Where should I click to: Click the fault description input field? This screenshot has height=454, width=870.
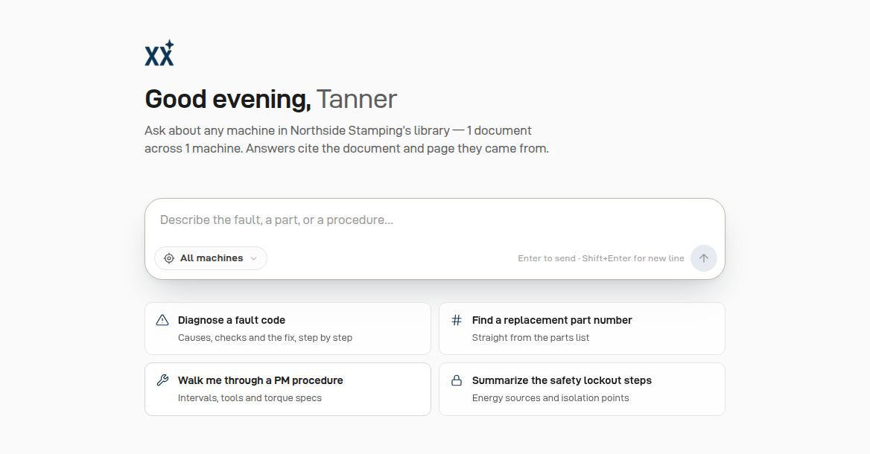tap(434, 220)
